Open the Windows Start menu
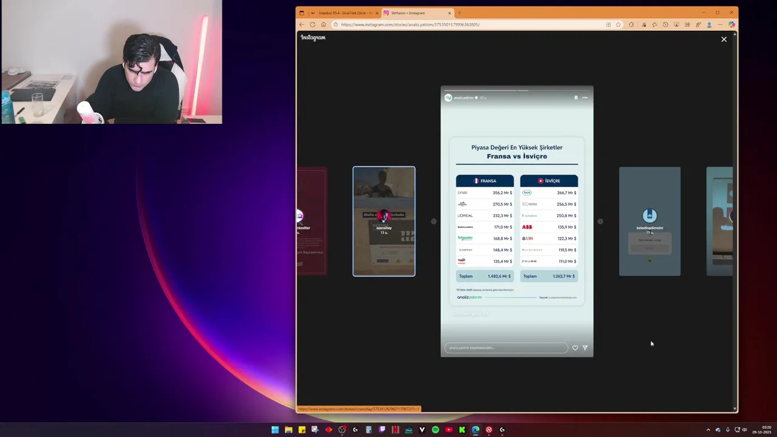 pyautogui.click(x=275, y=430)
